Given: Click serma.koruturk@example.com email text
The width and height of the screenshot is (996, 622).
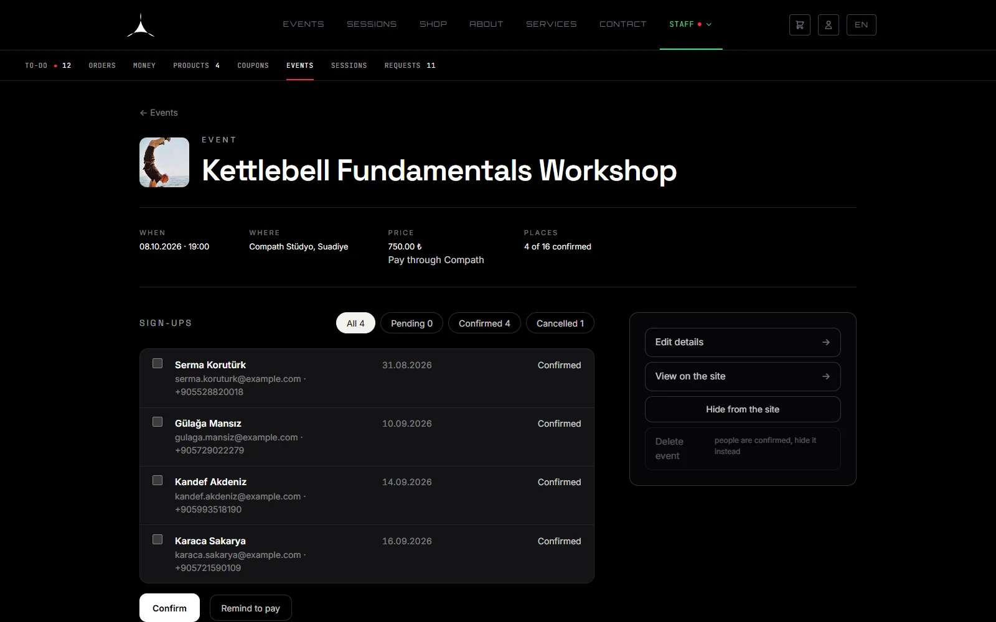Looking at the screenshot, I should click(x=238, y=379).
